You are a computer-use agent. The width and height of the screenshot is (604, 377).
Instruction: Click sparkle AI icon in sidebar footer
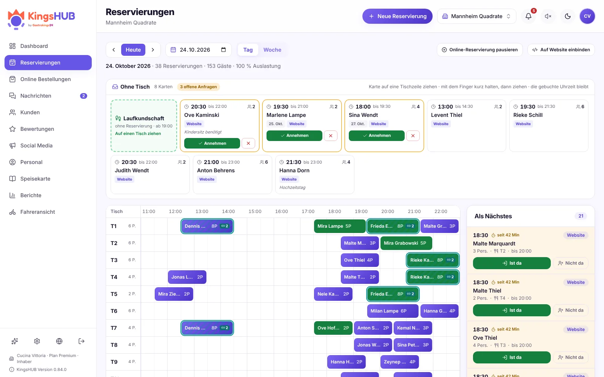15,341
